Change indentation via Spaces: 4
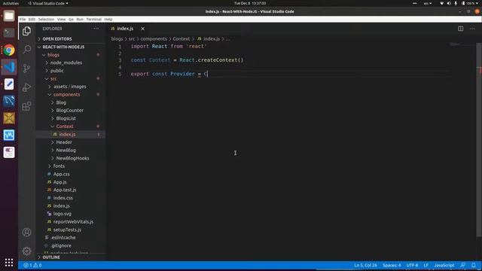Image resolution: width=482 pixels, height=271 pixels. tap(392, 265)
